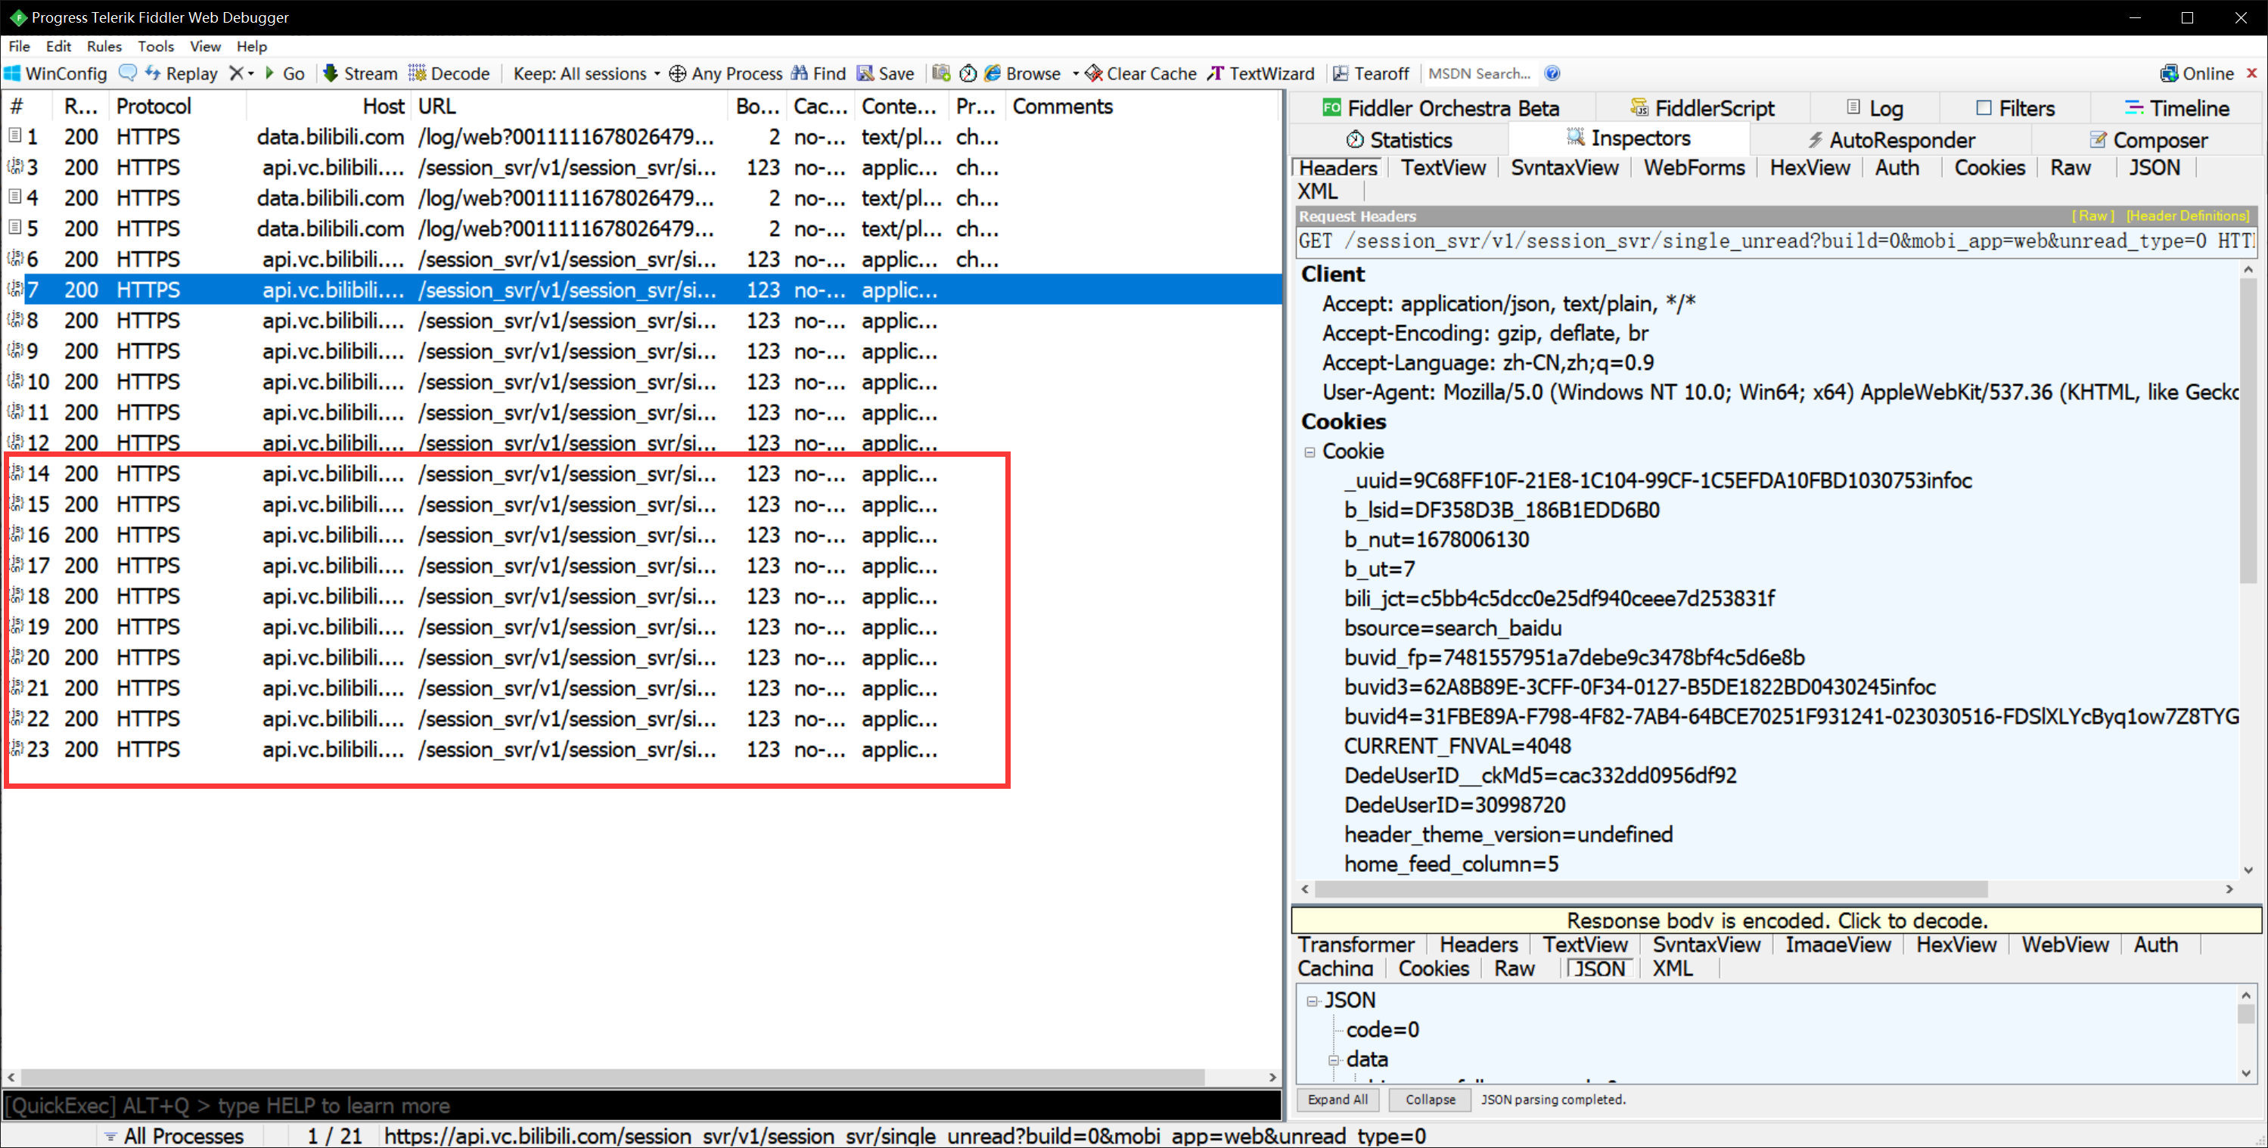Collapse the JSON root node

coord(1312,1001)
